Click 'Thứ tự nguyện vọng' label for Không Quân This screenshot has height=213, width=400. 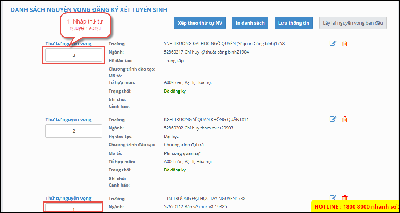point(68,120)
